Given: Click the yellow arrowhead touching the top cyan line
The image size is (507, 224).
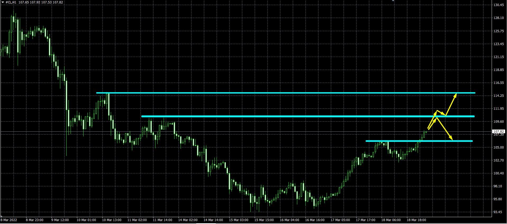Looking at the screenshot, I should (x=455, y=95).
